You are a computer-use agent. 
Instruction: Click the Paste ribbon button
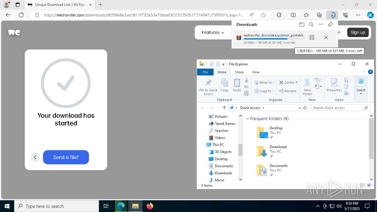point(237,85)
